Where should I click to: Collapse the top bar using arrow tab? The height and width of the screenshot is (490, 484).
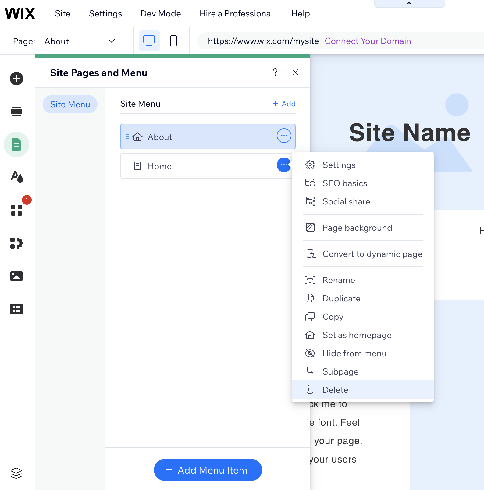(x=409, y=3)
